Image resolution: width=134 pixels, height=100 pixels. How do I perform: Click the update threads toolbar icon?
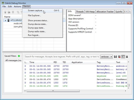pos(18,12)
